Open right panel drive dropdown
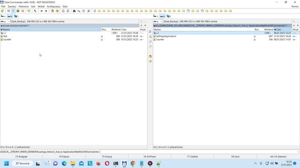Screen dimensions: 300x168 tap(157, 21)
